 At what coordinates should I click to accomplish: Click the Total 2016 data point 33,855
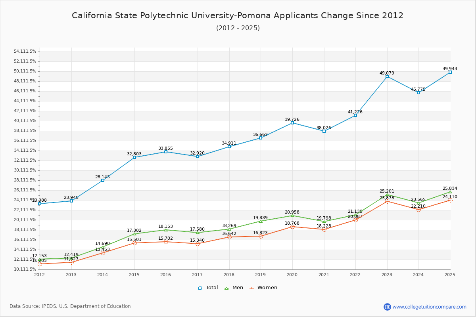point(166,152)
